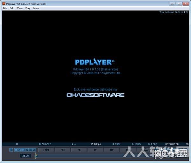Click the 720x576 resolution indicator
This screenshot has height=163, width=191.
pos(45,144)
